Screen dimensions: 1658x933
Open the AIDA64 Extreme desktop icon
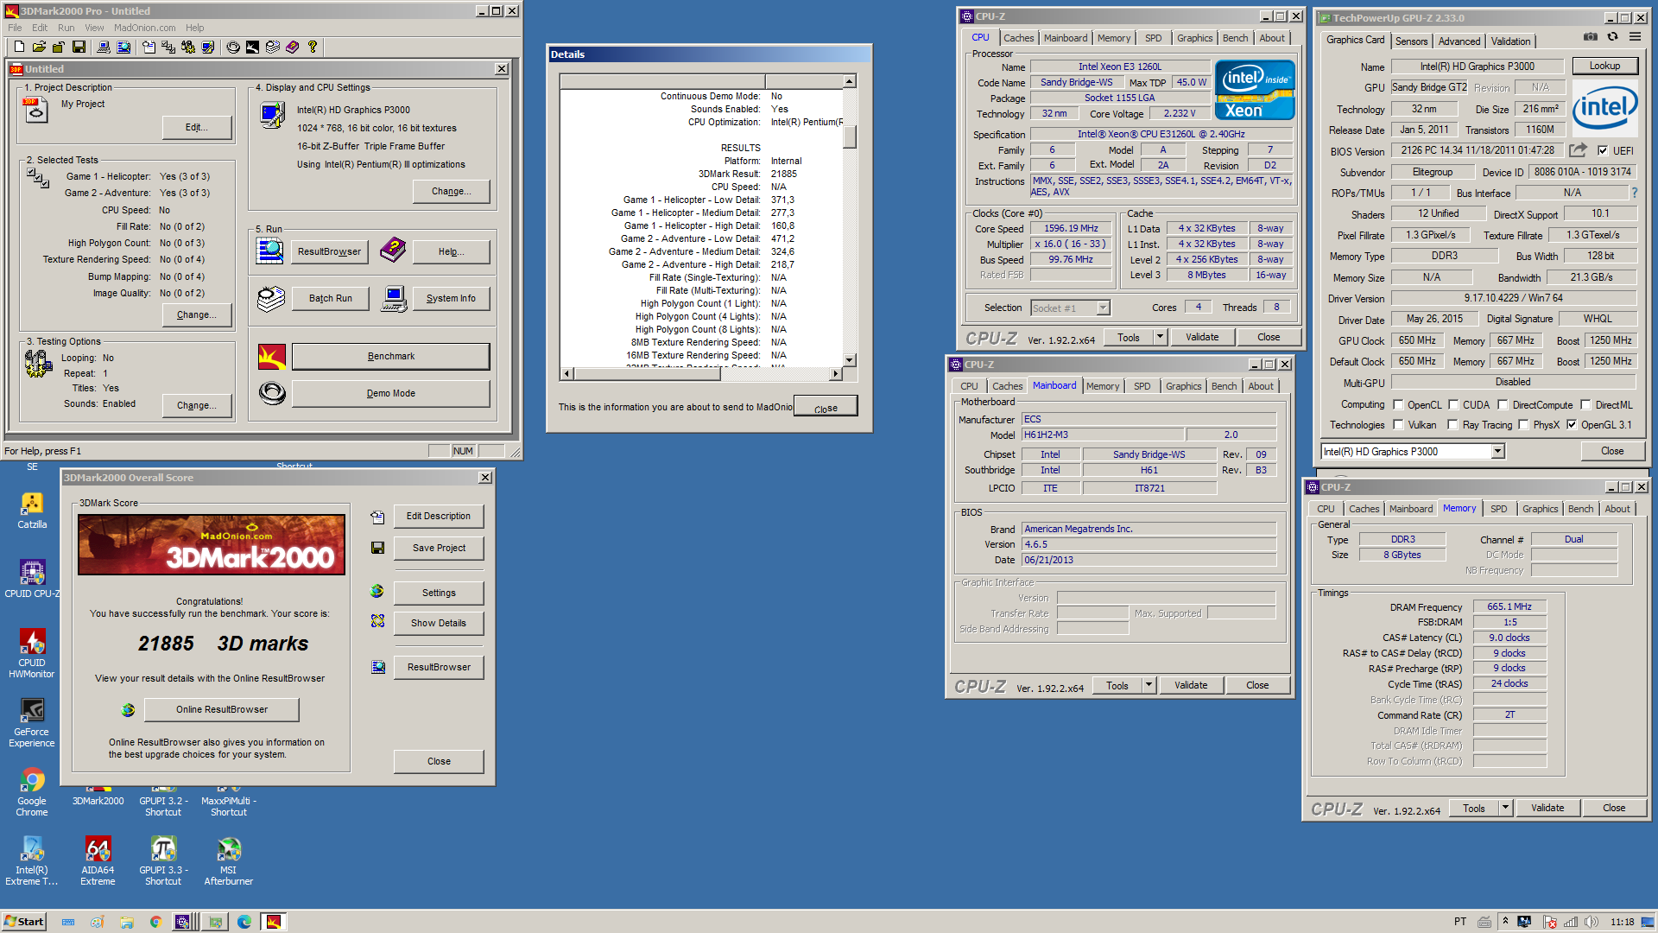pos(98,861)
